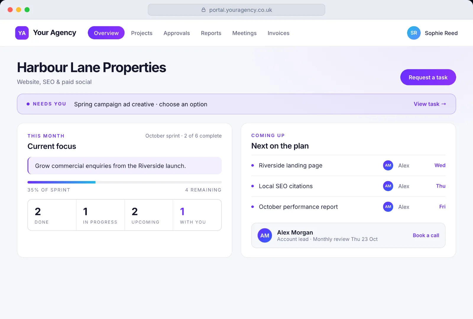The width and height of the screenshot is (473, 319).
Task: Click the Website, SEO & paid social subtitle
Action: 54,82
